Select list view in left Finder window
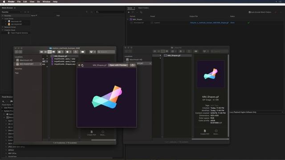The width and height of the screenshot is (285, 160). [45, 52]
